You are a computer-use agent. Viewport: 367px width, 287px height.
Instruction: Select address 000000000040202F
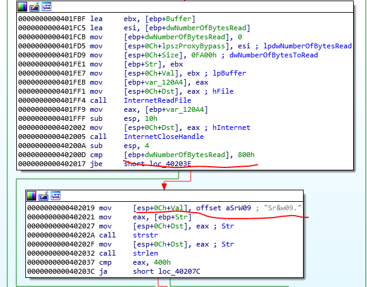point(61,244)
